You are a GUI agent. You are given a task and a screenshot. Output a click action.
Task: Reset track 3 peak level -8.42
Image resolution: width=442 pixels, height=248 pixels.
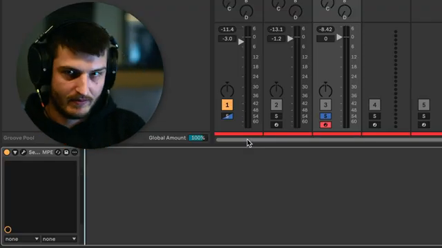point(325,29)
